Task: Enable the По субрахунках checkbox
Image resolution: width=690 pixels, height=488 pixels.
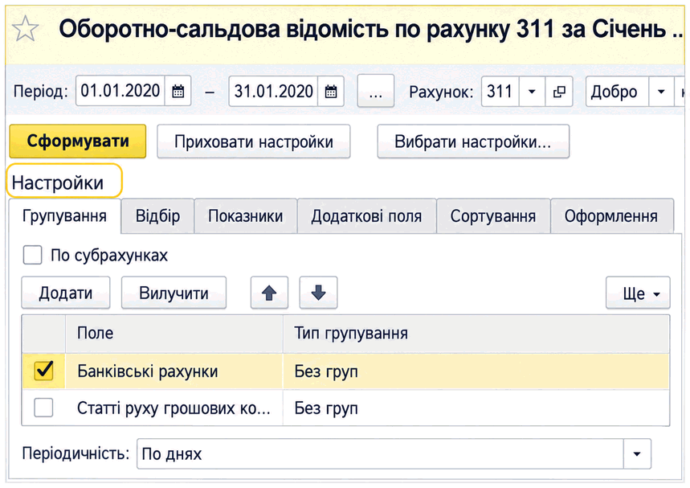Action: click(33, 255)
